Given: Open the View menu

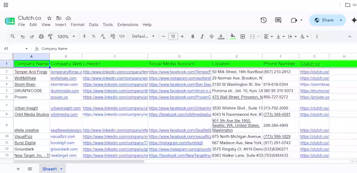Looking at the screenshot, I should tap(46, 25).
